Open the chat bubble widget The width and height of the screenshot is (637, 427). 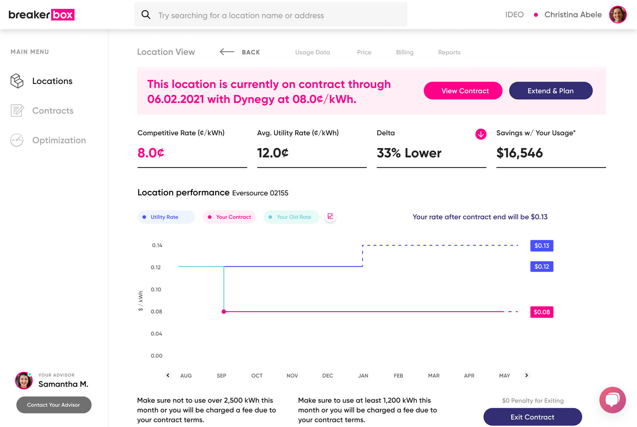612,400
